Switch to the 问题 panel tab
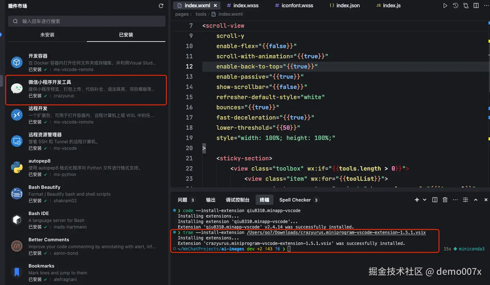The width and height of the screenshot is (490, 285). coord(186,200)
